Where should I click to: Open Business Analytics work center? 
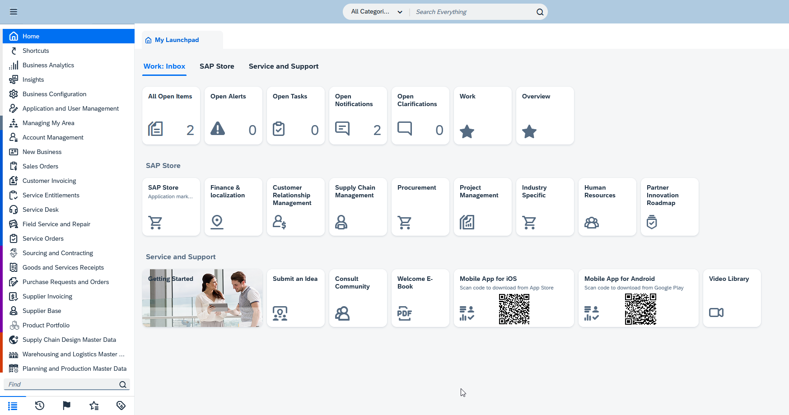click(x=69, y=65)
